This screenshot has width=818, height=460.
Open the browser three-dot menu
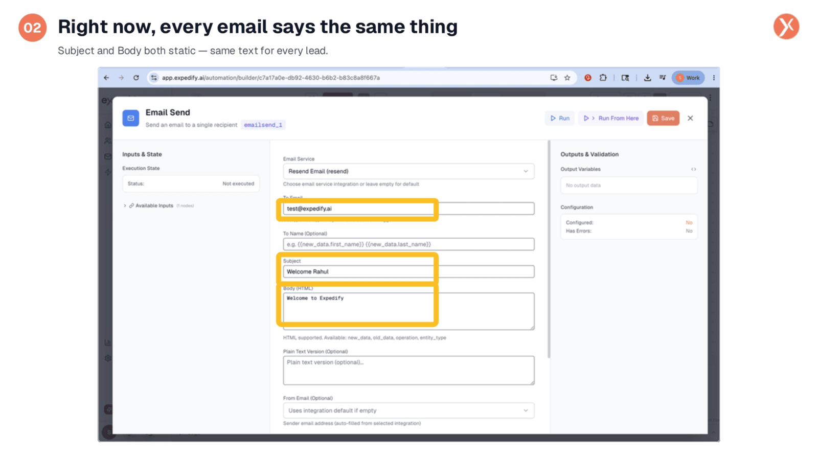tap(714, 78)
